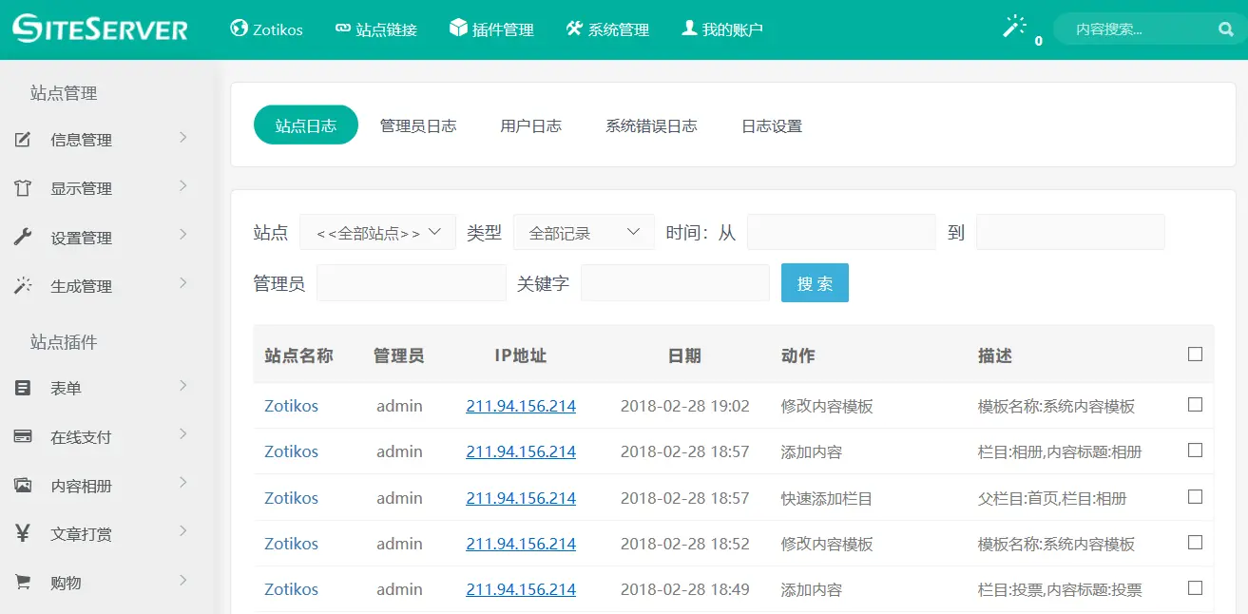The height and width of the screenshot is (614, 1248).
Task: Expand the 设置管理 chevron
Action: tap(183, 235)
